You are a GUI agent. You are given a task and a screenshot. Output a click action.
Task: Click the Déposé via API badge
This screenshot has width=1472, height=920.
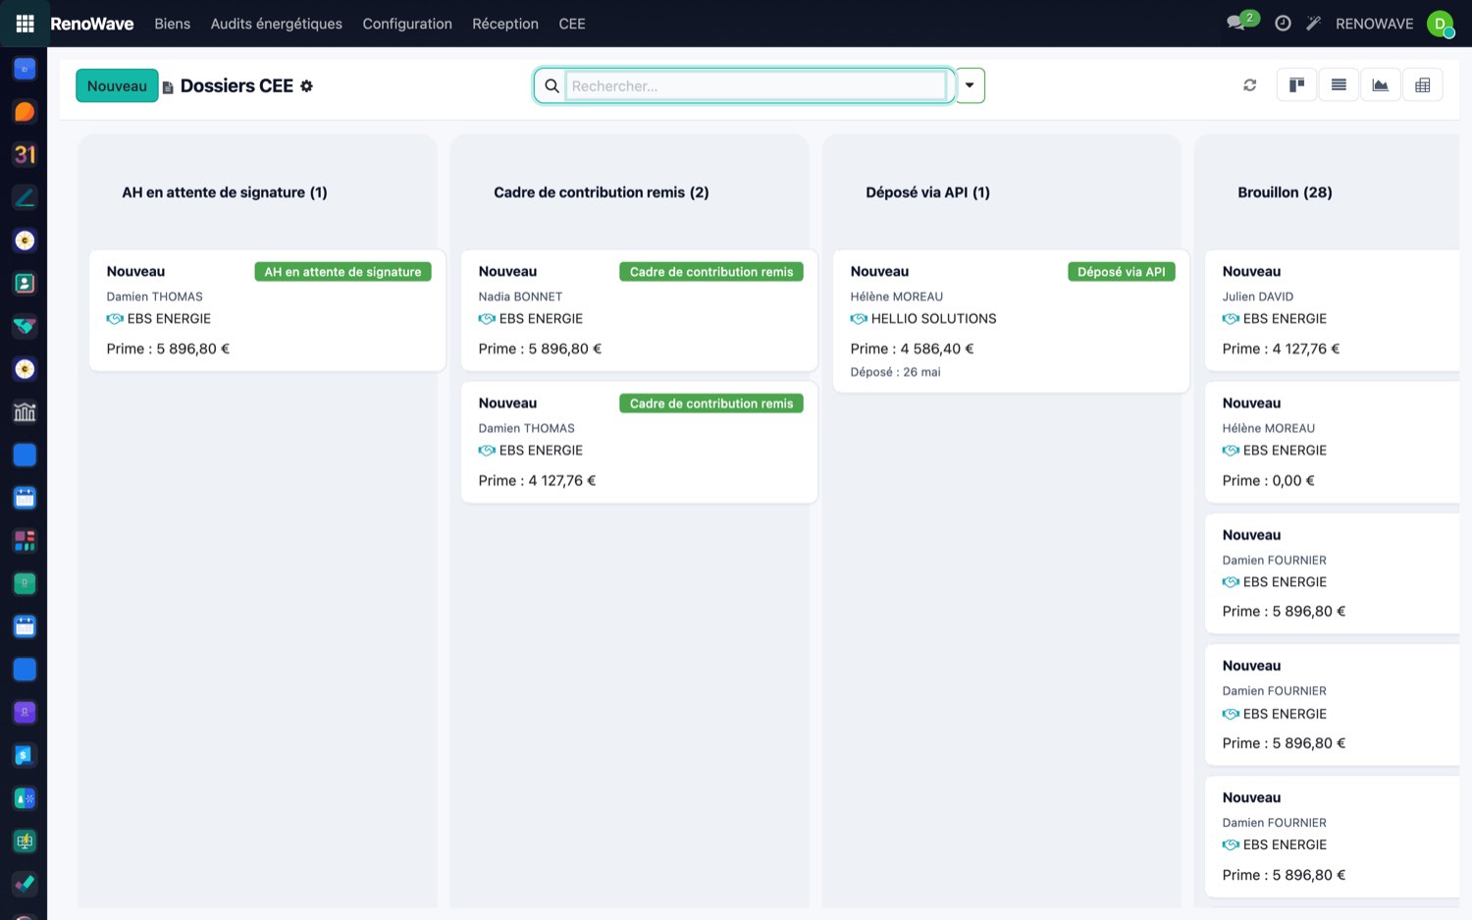point(1122,272)
